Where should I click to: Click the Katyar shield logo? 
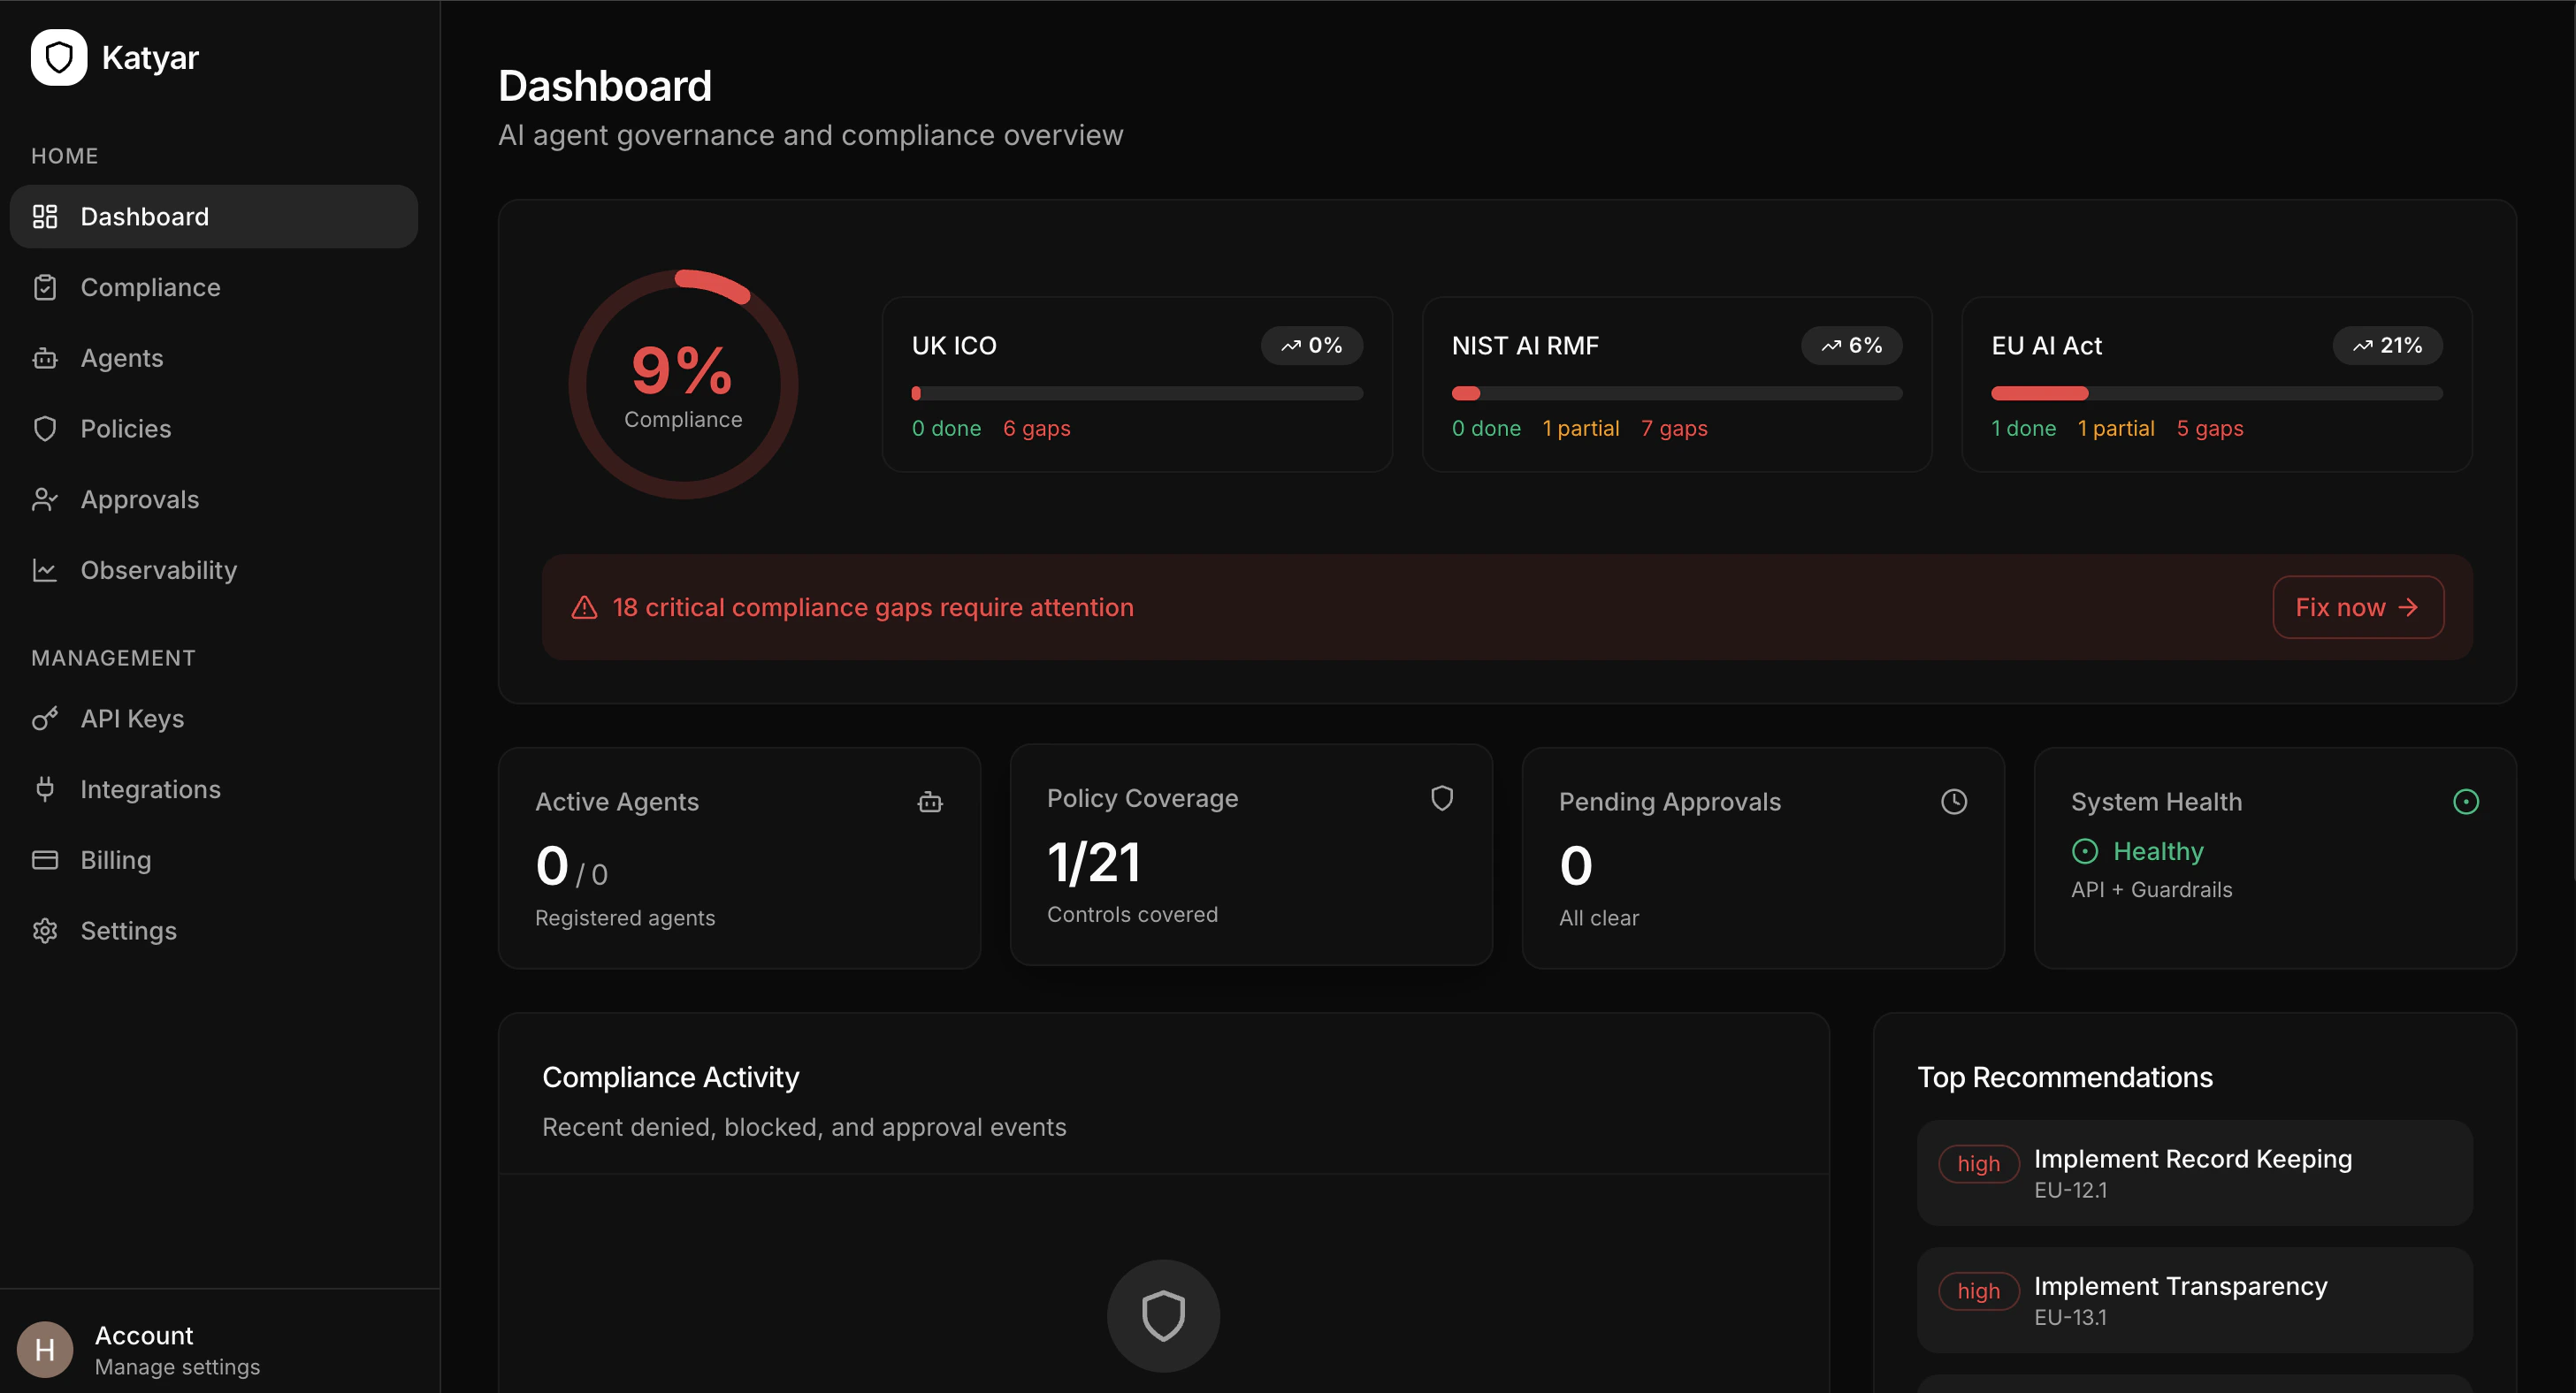[59, 57]
